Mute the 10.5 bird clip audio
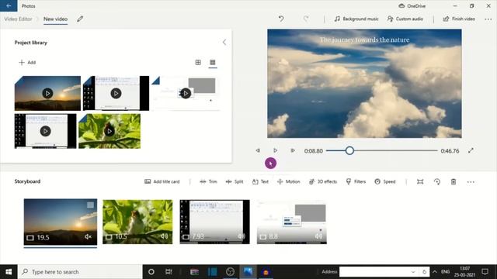Screen dimensions: 497x279 pyautogui.click(x=164, y=236)
